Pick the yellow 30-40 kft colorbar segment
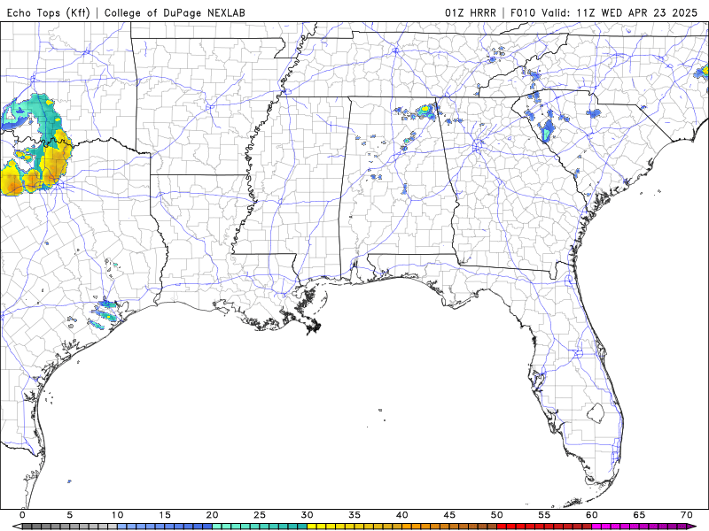 coord(354,527)
